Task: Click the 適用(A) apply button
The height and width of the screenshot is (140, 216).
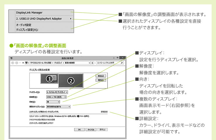Action: [102, 129]
